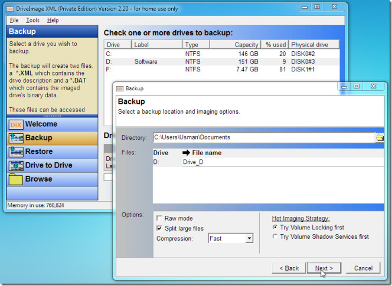Cancel the Backup dialog
392x286 pixels.
pyautogui.click(x=363, y=268)
